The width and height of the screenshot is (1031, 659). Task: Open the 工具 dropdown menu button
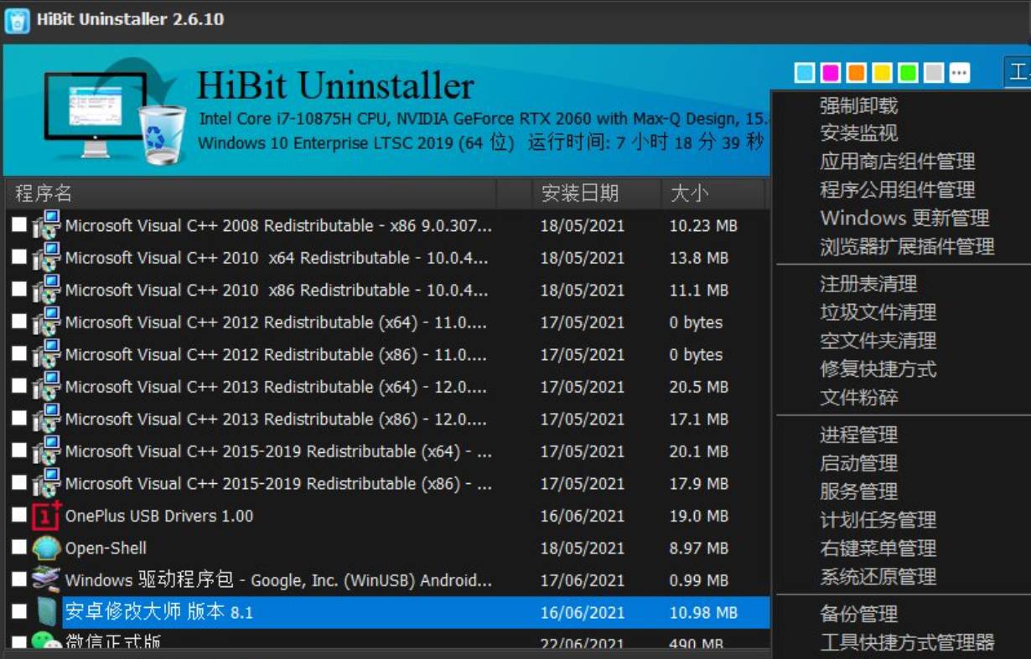pos(1018,72)
